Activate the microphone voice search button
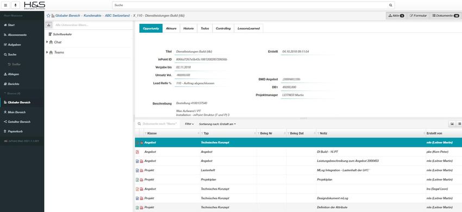Screen dimensions: 462x212 15,5
